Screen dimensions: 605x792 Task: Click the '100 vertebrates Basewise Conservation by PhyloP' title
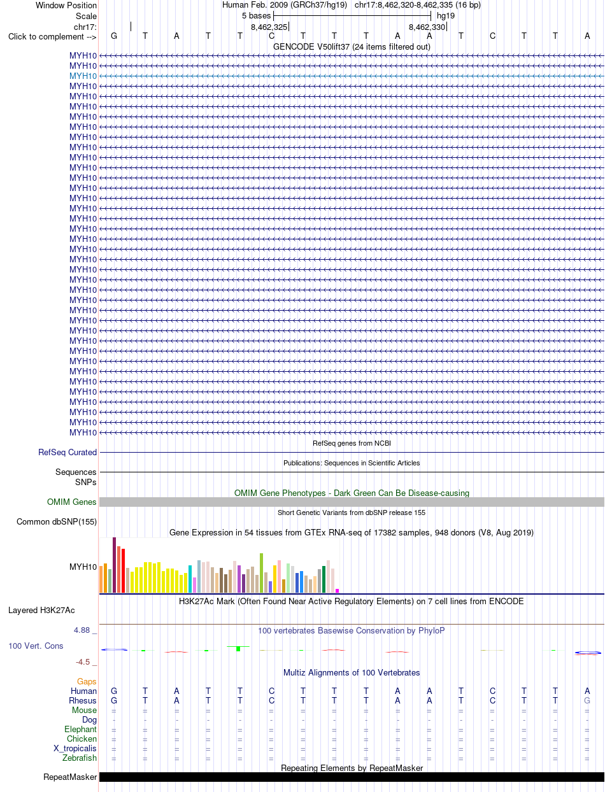[x=352, y=630]
